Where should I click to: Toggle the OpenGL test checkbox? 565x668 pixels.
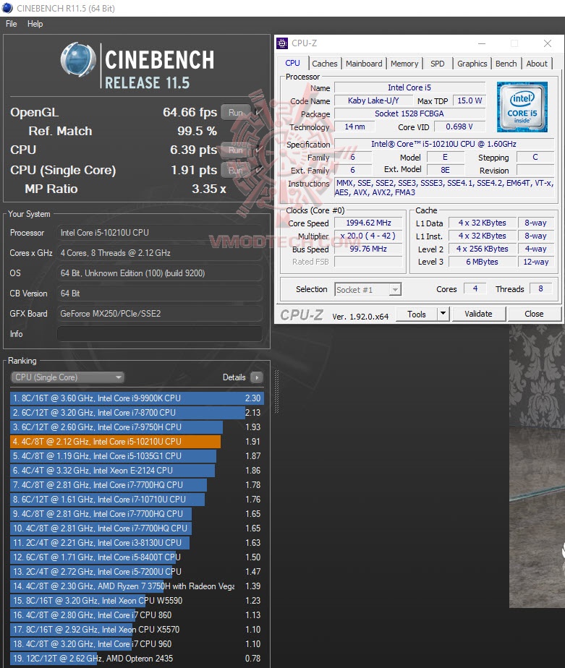(x=258, y=112)
